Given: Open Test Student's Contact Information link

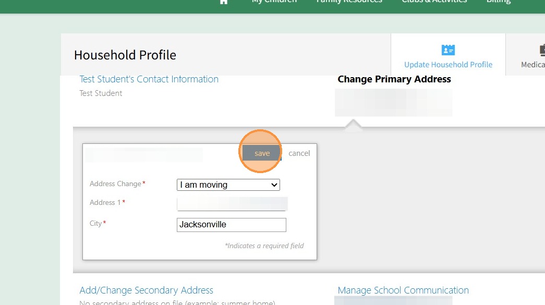Looking at the screenshot, I should [149, 79].
